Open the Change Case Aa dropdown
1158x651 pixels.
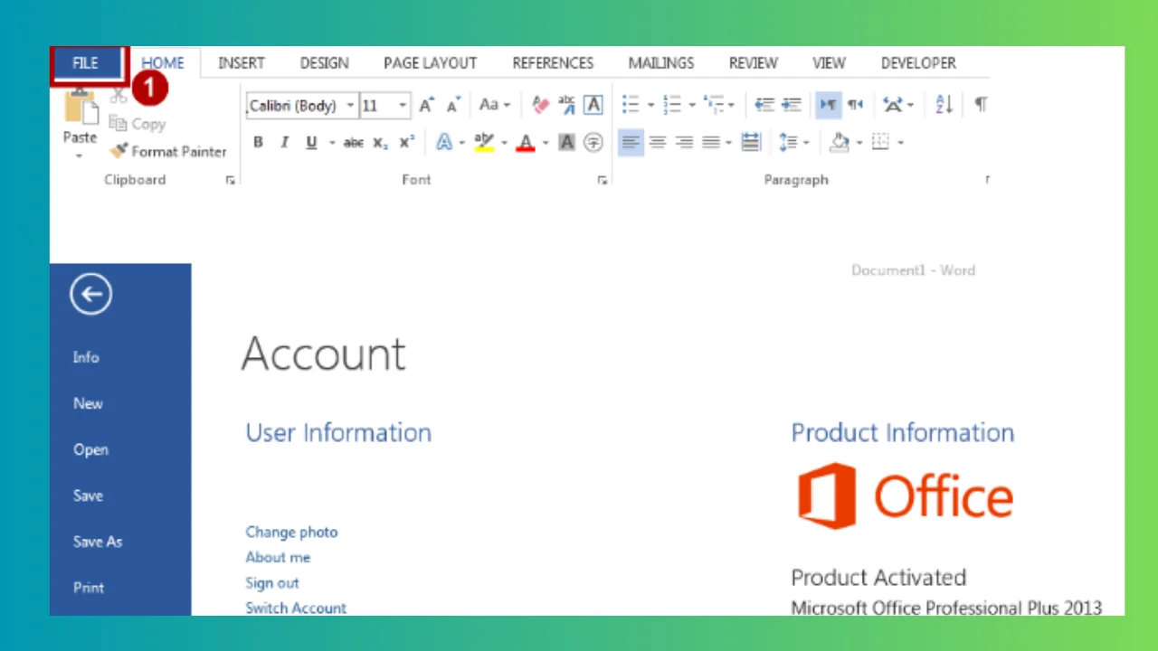click(x=494, y=105)
